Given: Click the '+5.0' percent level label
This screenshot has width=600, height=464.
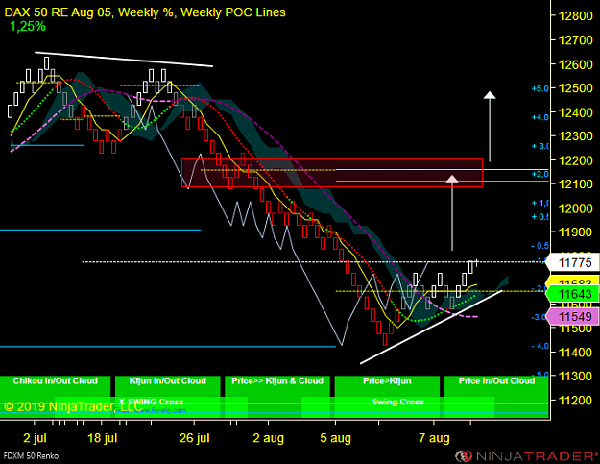Looking at the screenshot, I should (x=540, y=88).
